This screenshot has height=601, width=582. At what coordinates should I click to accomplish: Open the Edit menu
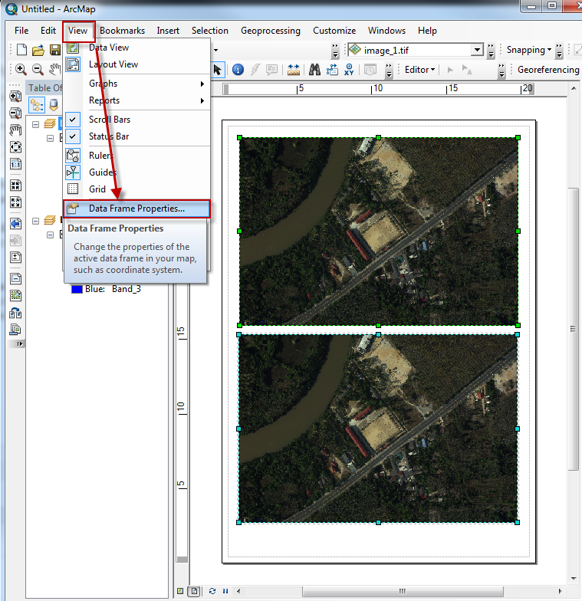point(48,31)
